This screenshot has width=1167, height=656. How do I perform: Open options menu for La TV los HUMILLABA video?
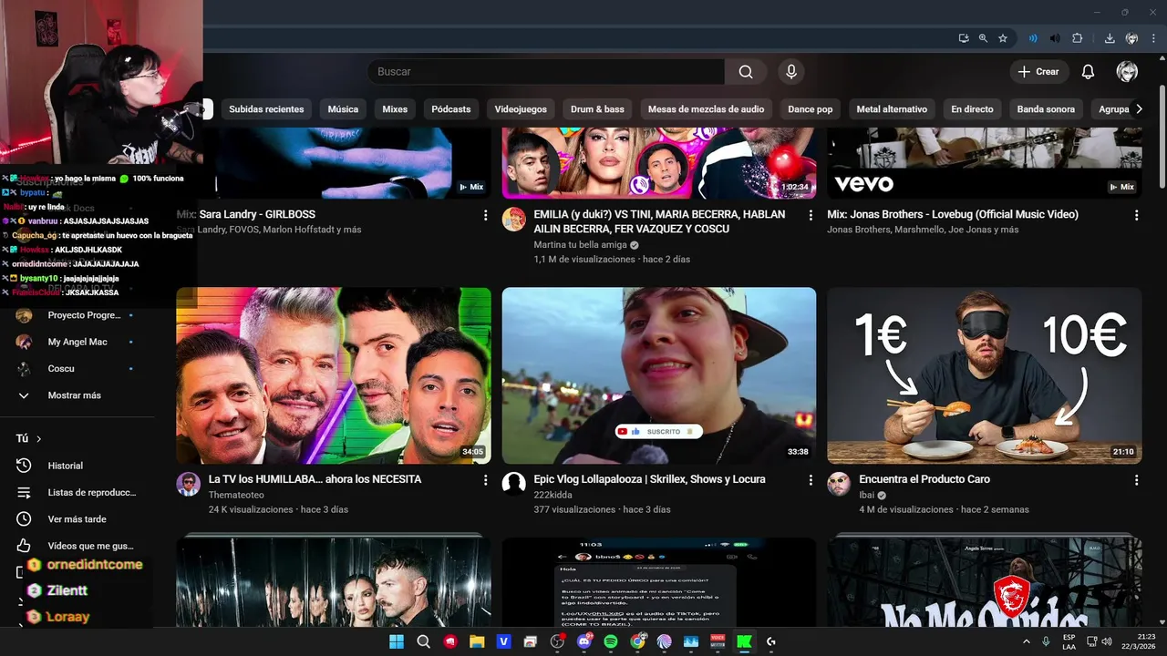pyautogui.click(x=485, y=480)
